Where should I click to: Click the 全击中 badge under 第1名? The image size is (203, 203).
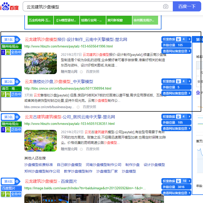(x=16, y=52)
